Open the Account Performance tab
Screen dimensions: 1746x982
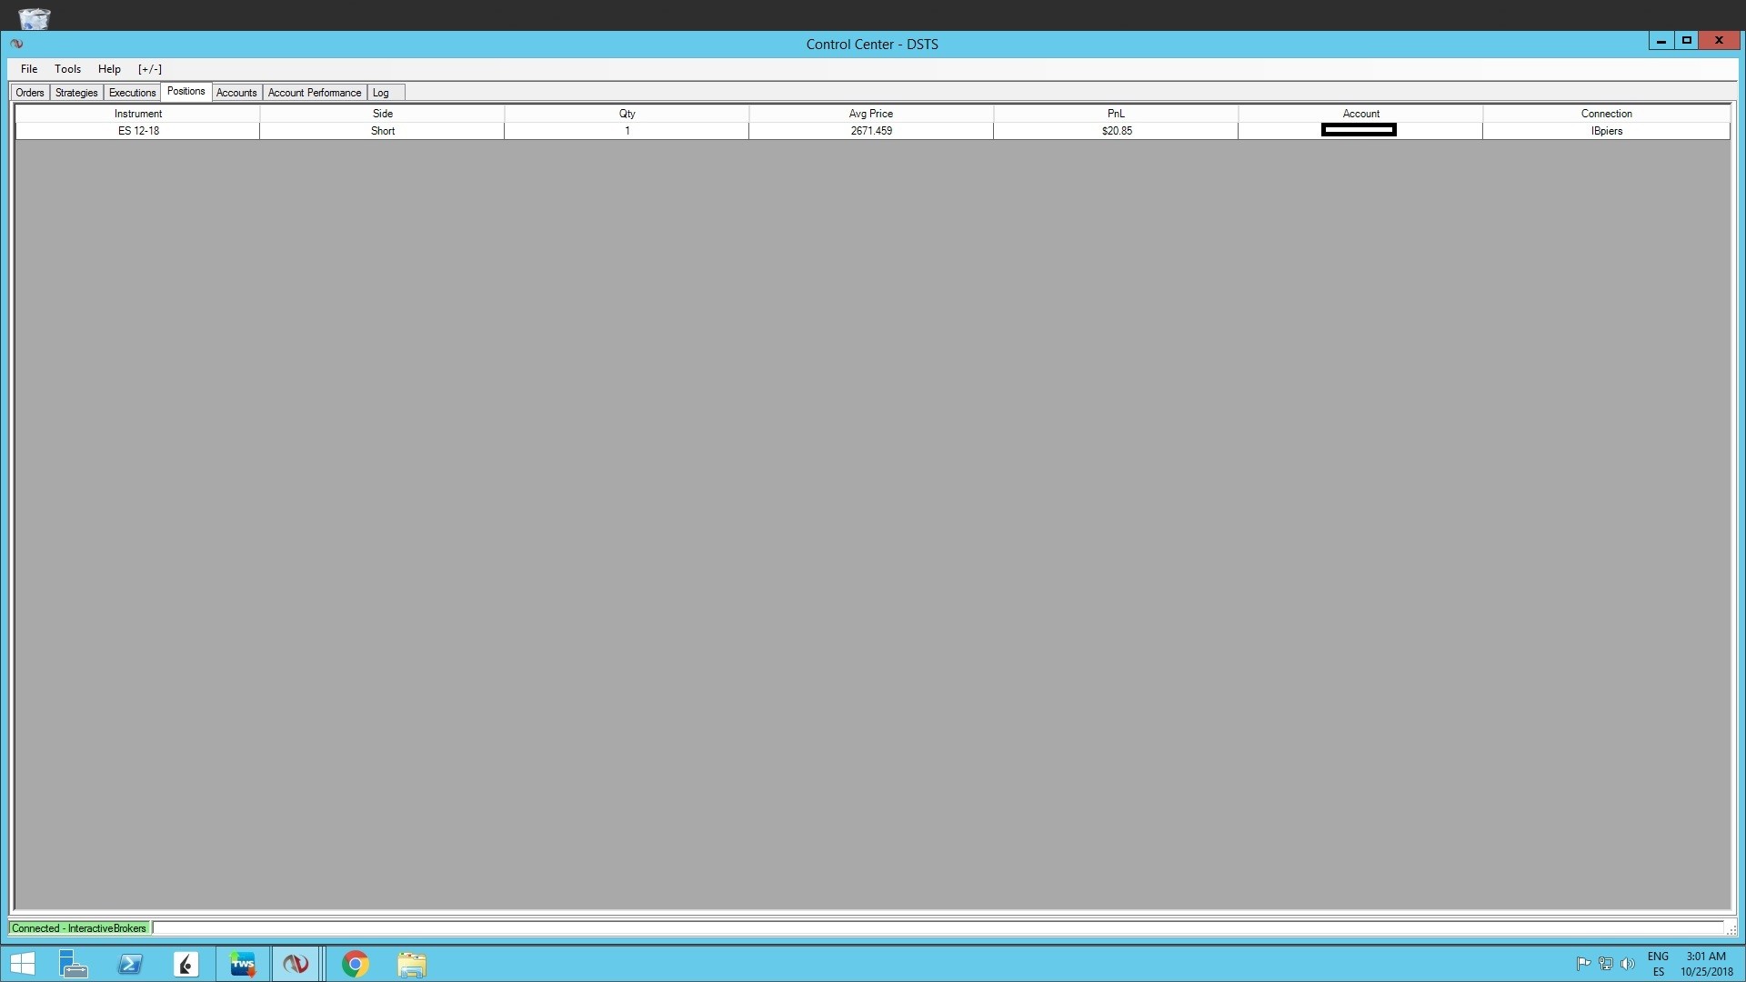tap(314, 93)
